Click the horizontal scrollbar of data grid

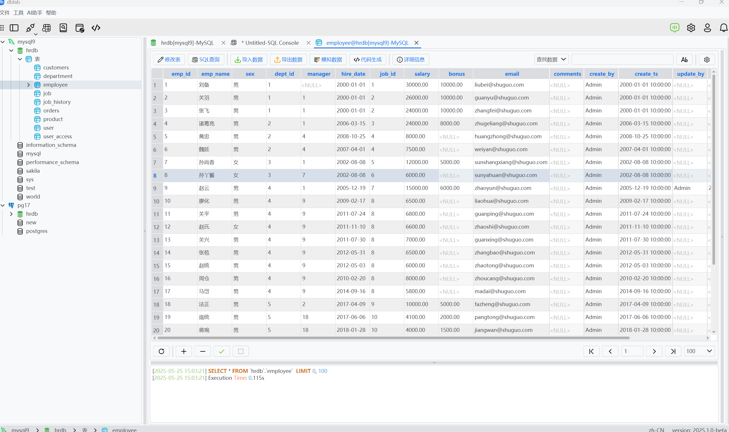click(x=394, y=338)
